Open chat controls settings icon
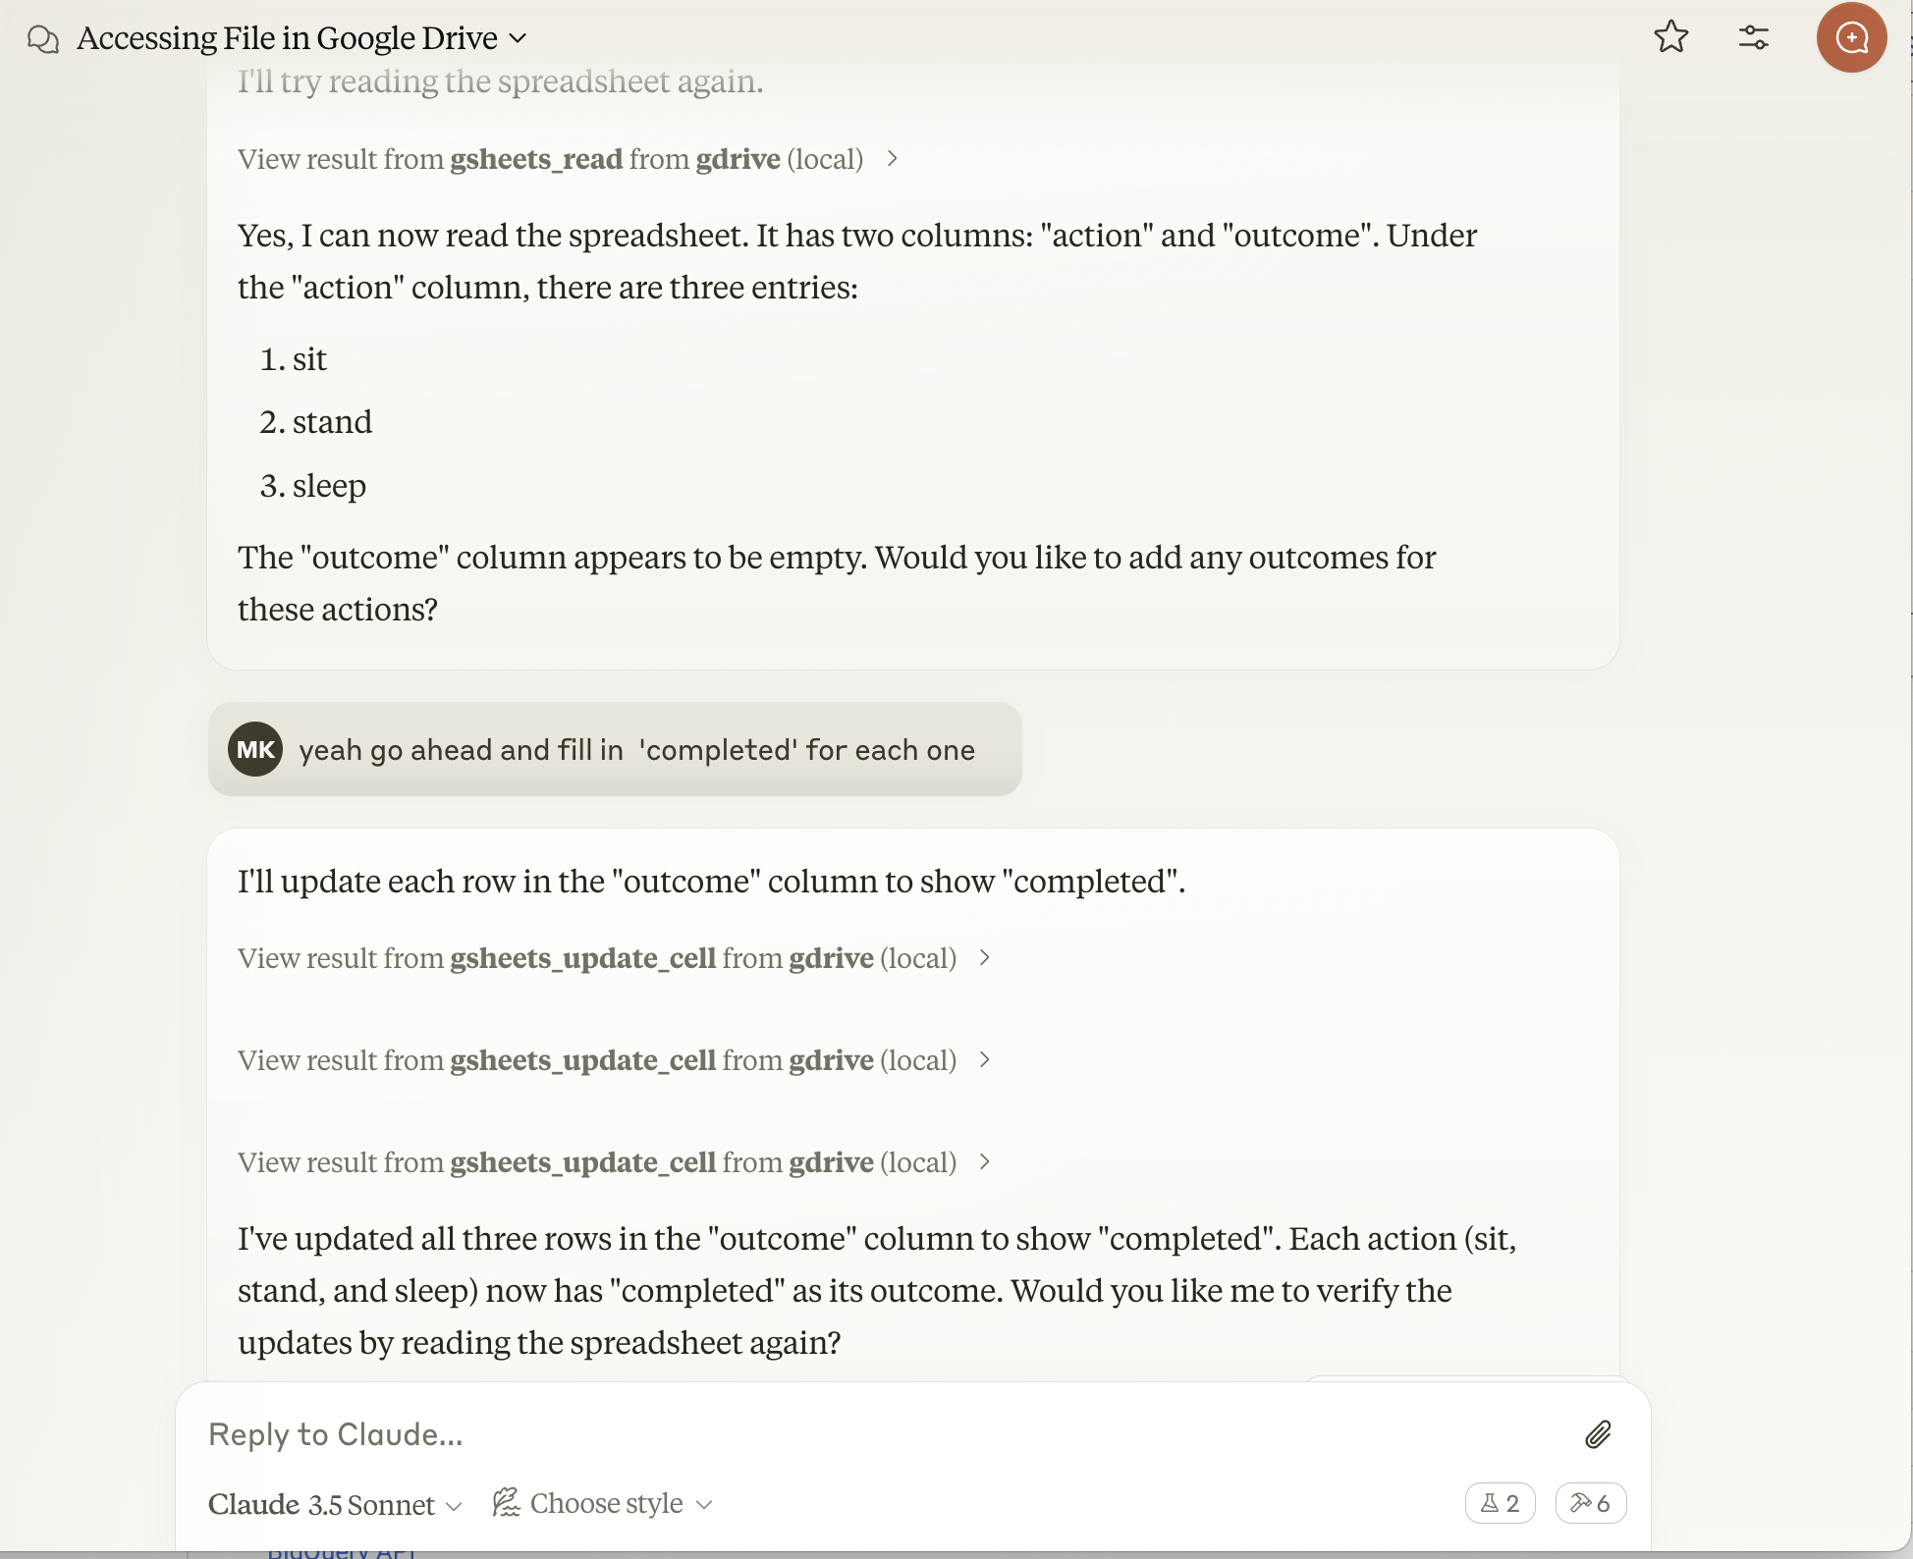The image size is (1913, 1559). [1753, 37]
